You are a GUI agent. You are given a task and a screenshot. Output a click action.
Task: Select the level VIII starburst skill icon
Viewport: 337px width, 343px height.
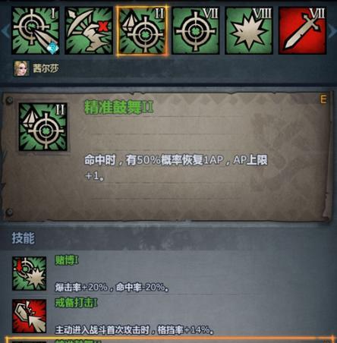coord(249,30)
